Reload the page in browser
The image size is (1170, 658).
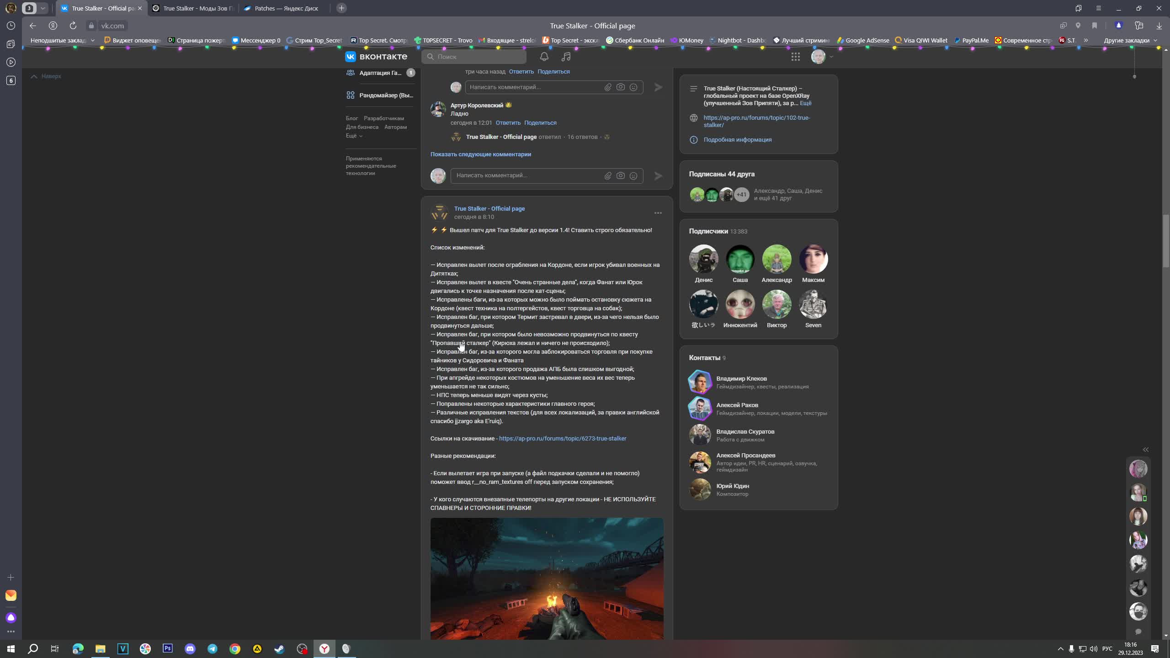73,26
